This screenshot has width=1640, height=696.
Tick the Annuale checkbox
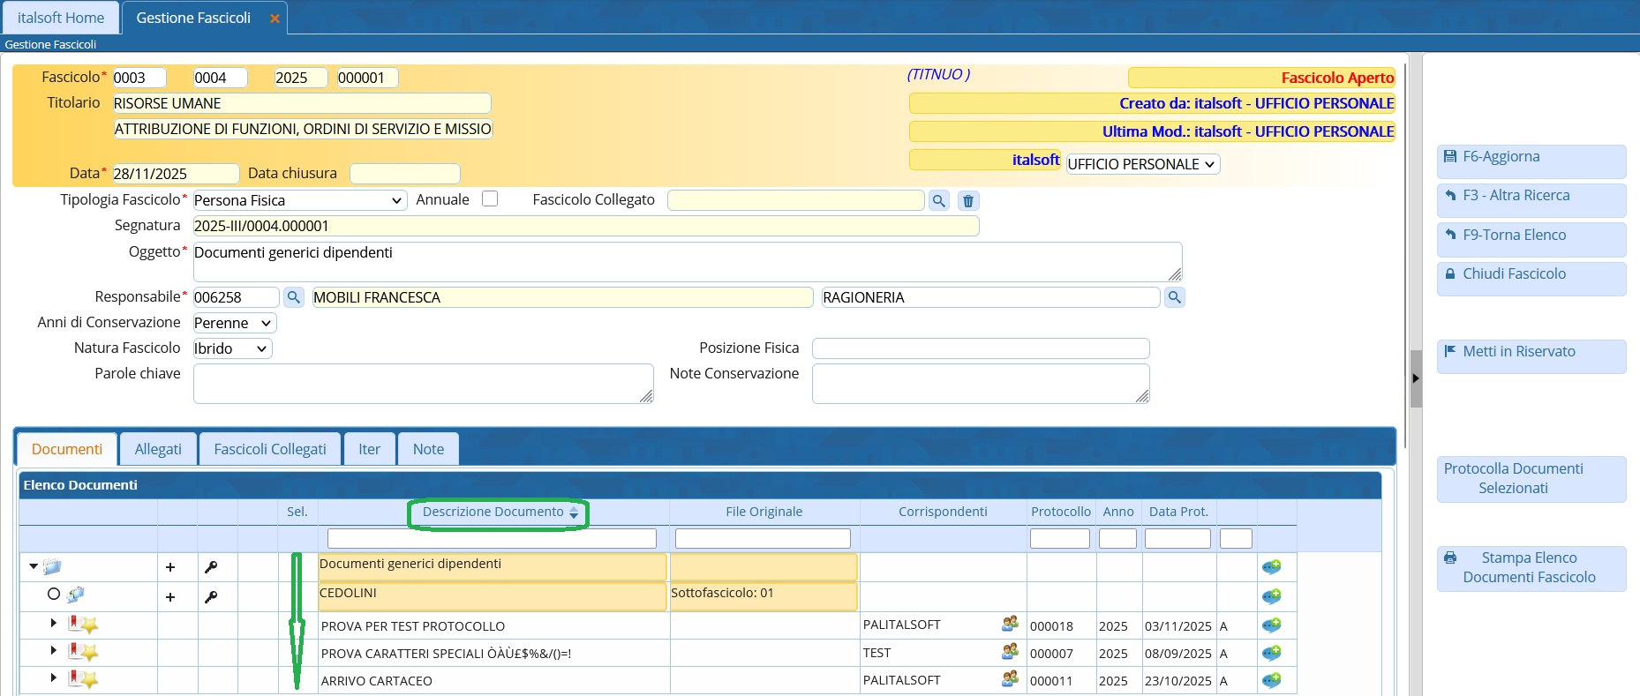pos(490,199)
